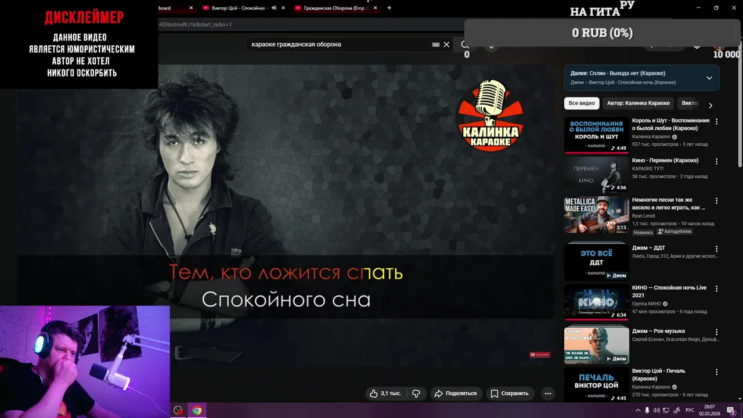
Task: Open Google Chrome from the taskbar
Action: tap(197, 410)
